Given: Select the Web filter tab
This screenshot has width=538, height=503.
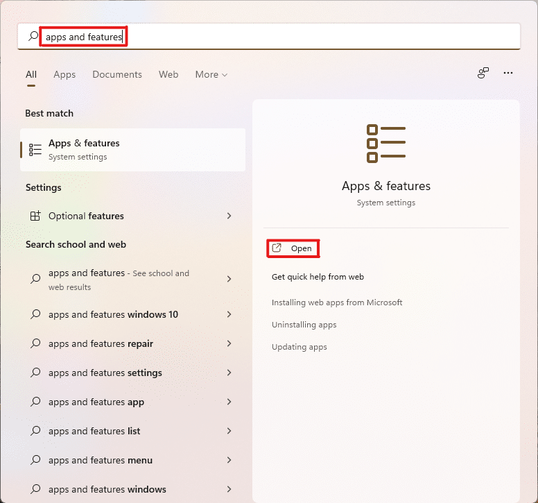Looking at the screenshot, I should (168, 74).
